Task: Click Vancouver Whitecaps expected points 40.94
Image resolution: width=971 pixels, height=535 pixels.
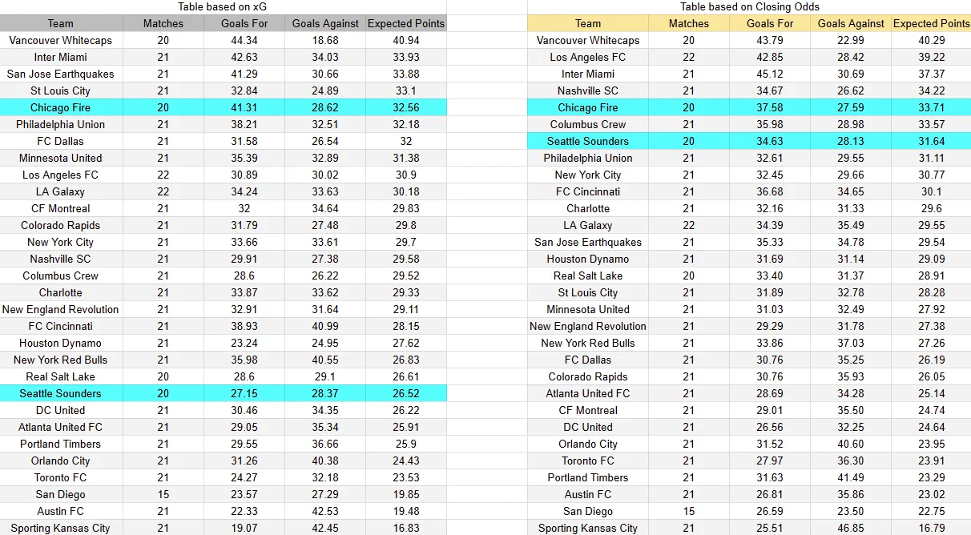Action: click(x=406, y=40)
